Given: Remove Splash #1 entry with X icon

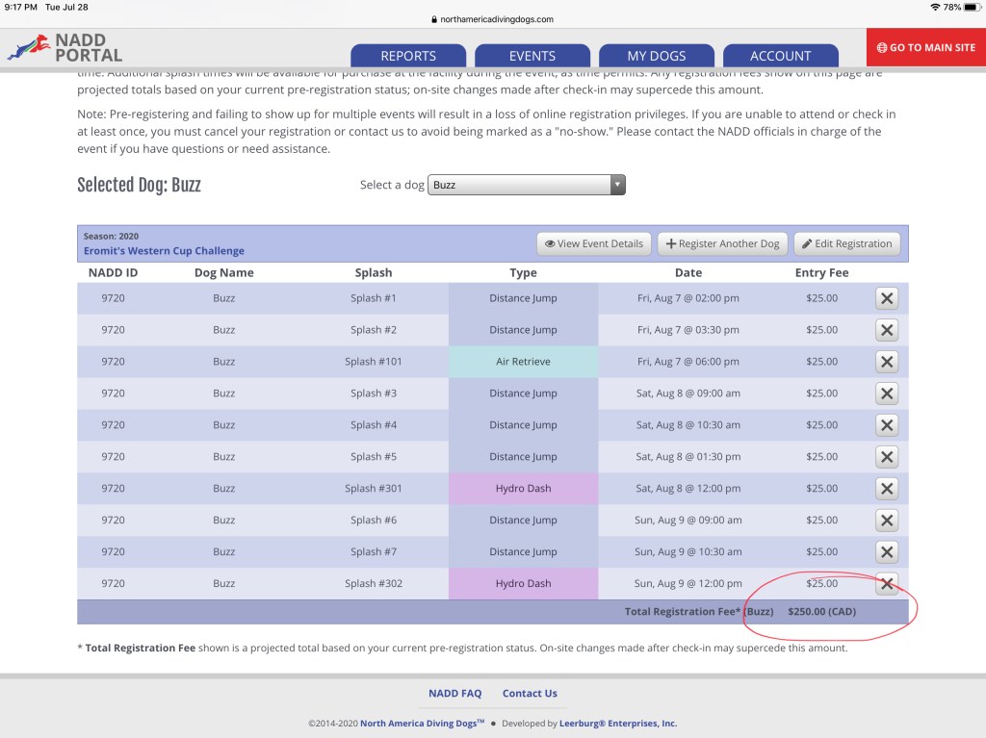Looking at the screenshot, I should [887, 298].
